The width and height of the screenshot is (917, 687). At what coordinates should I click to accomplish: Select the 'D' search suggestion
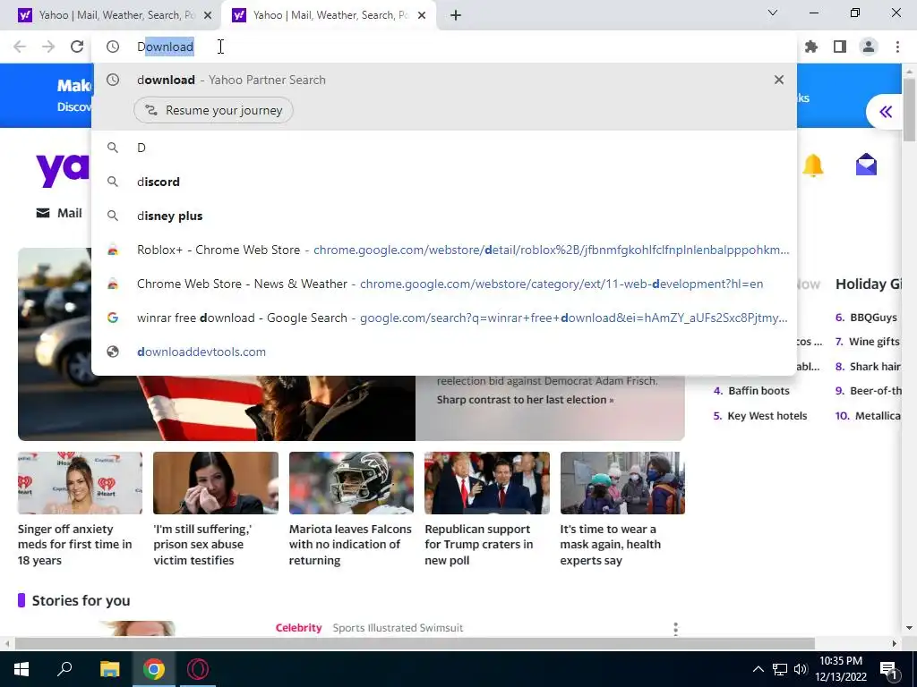pyautogui.click(x=444, y=148)
